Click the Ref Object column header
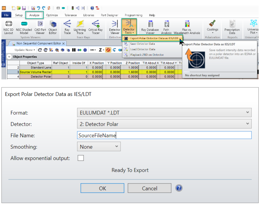 [61, 63]
